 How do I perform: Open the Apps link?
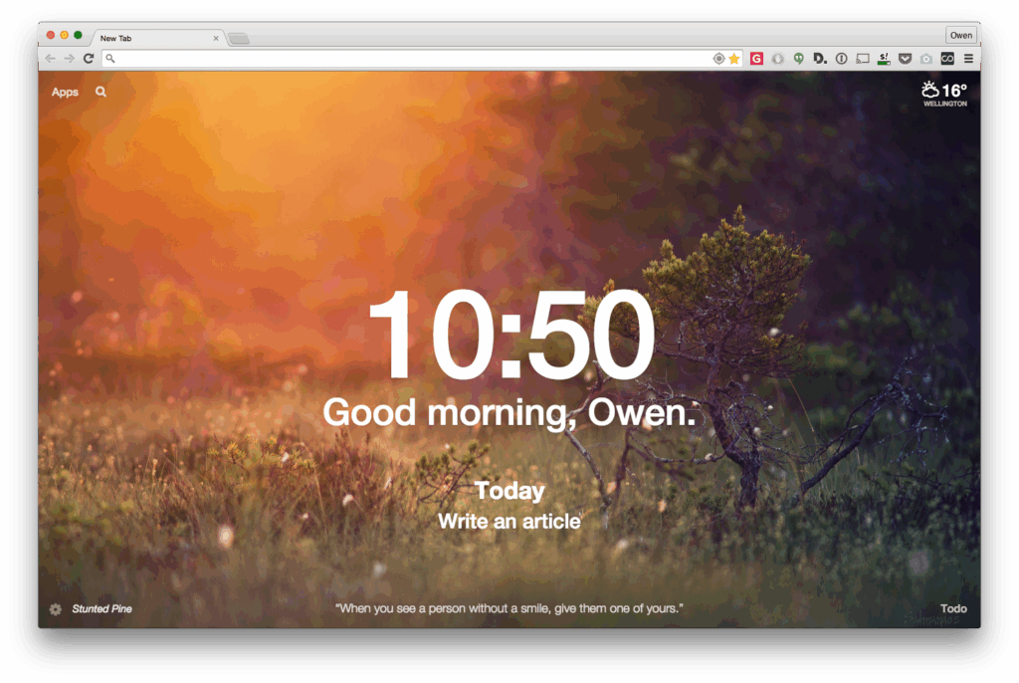pyautogui.click(x=65, y=92)
